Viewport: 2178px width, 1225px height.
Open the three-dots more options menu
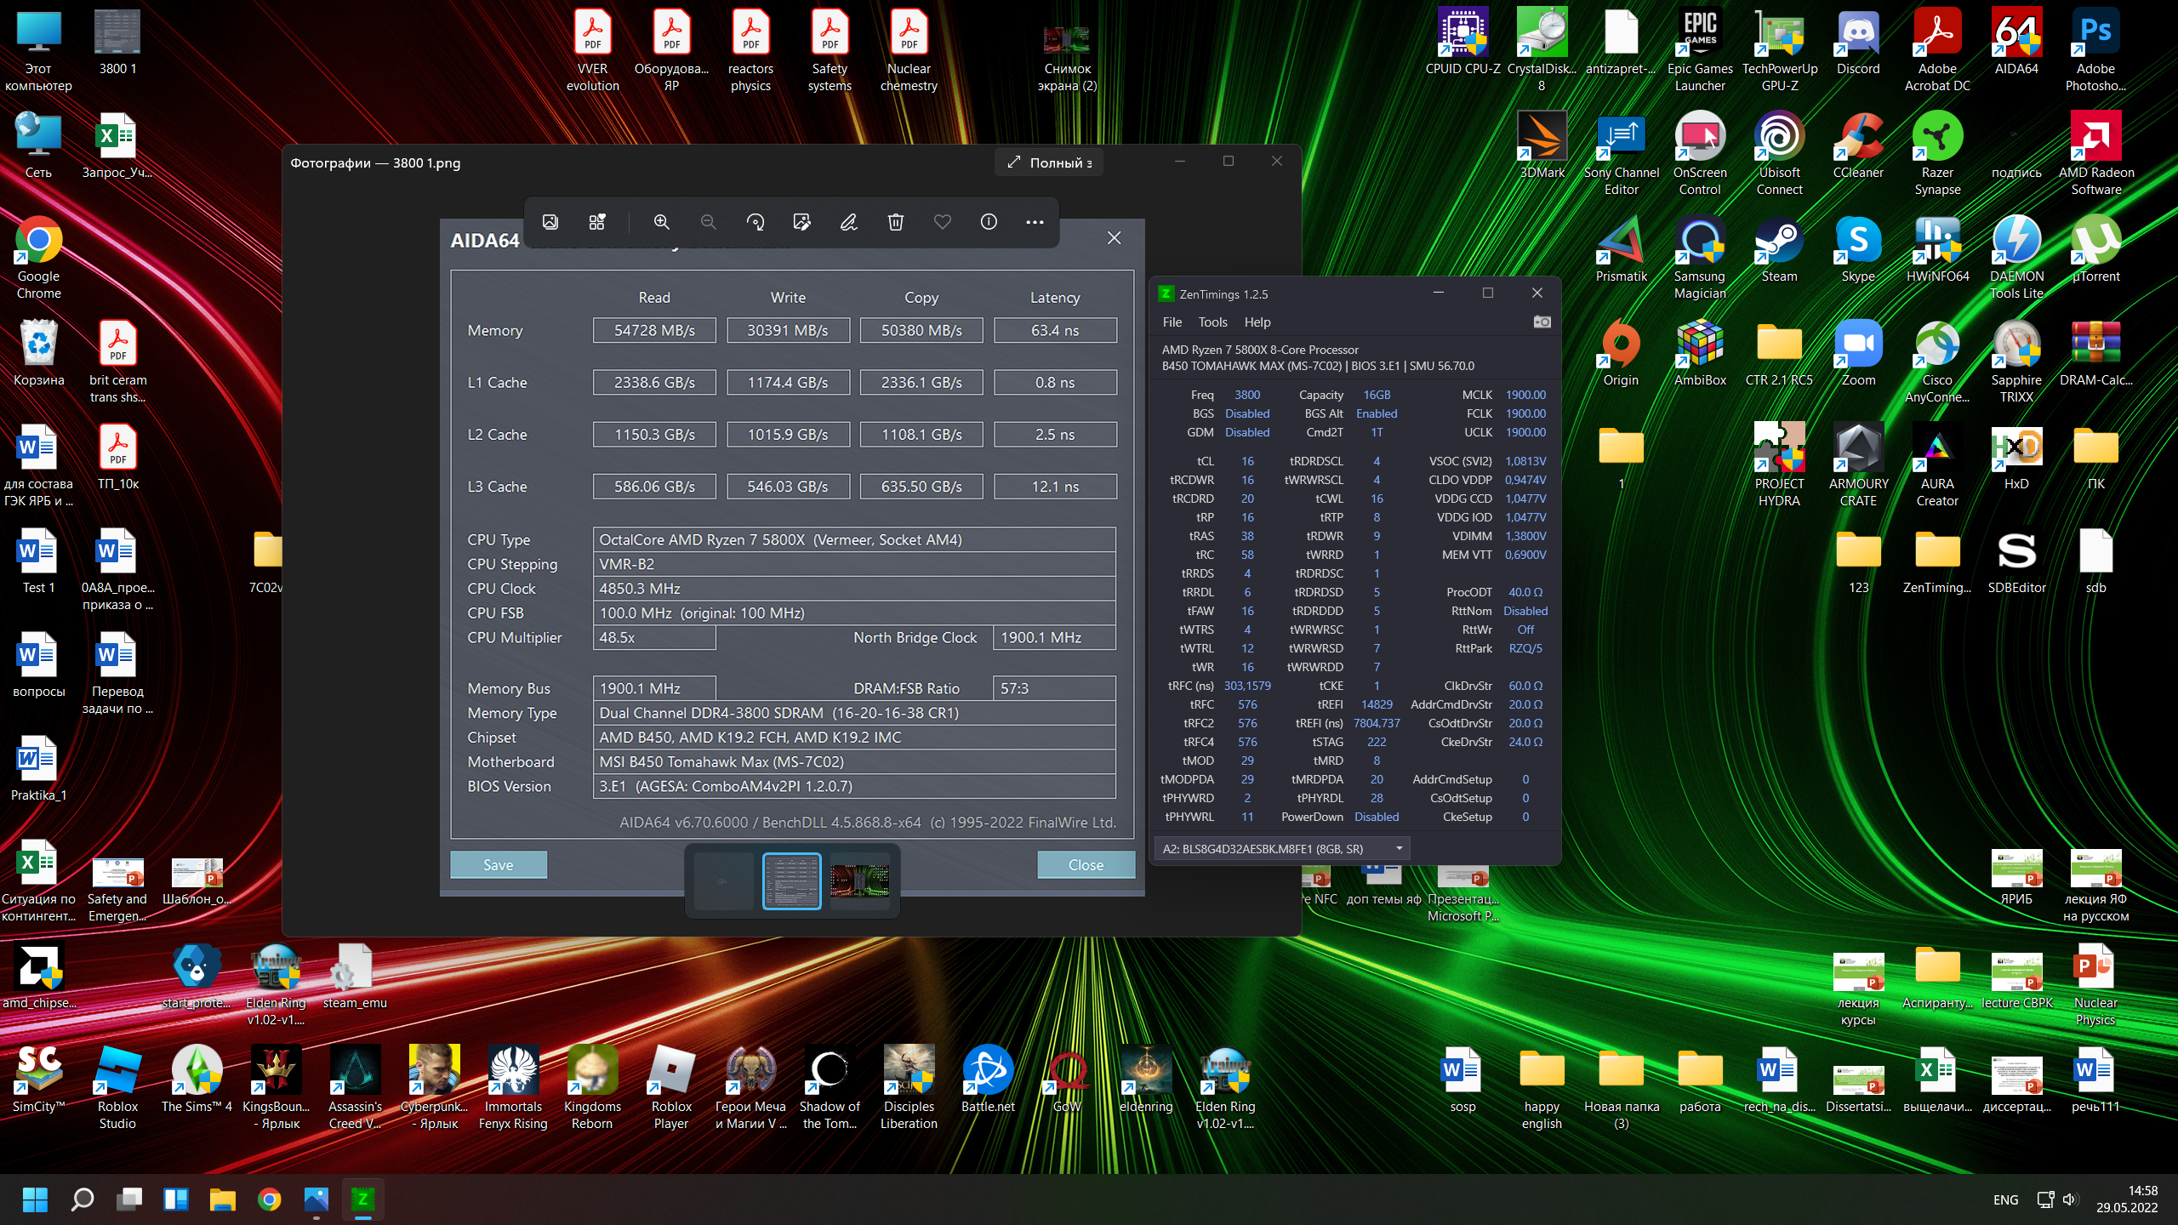[1035, 222]
